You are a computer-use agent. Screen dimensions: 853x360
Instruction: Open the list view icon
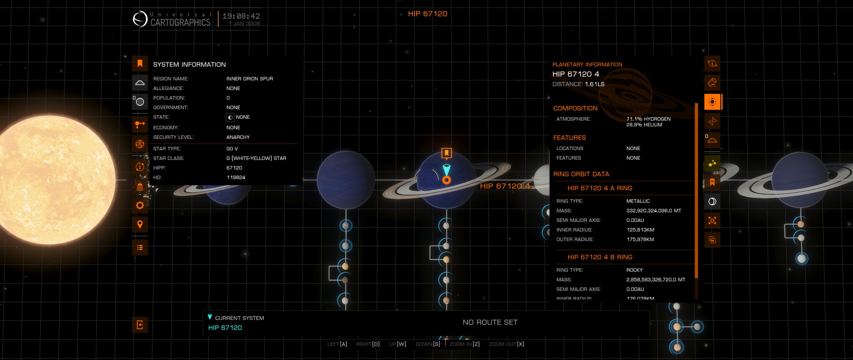point(140,247)
